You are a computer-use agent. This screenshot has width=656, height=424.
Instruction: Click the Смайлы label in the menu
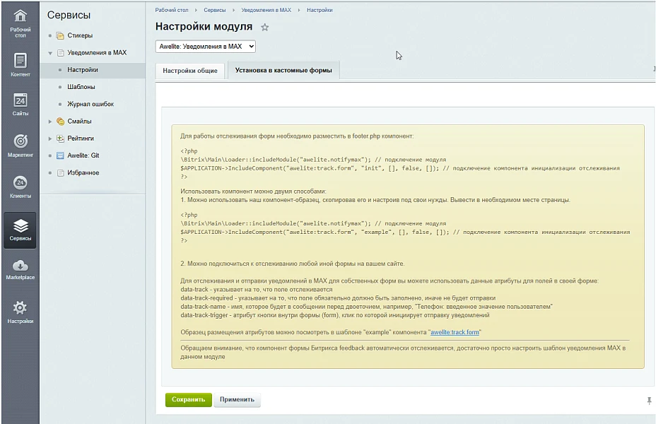79,122
